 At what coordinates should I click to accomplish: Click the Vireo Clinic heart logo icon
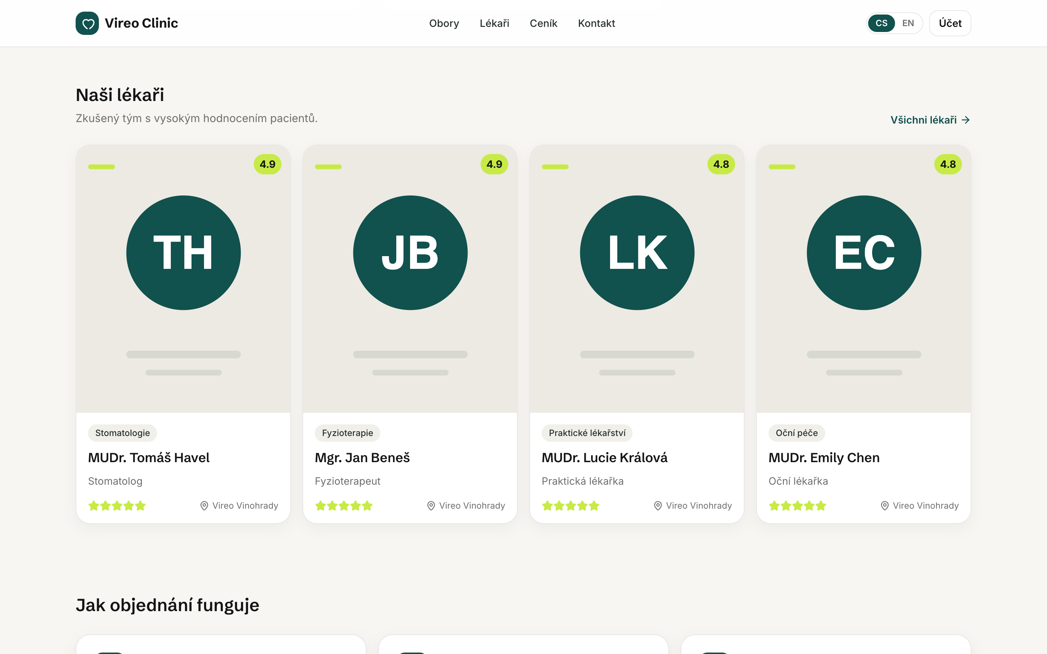point(87,23)
